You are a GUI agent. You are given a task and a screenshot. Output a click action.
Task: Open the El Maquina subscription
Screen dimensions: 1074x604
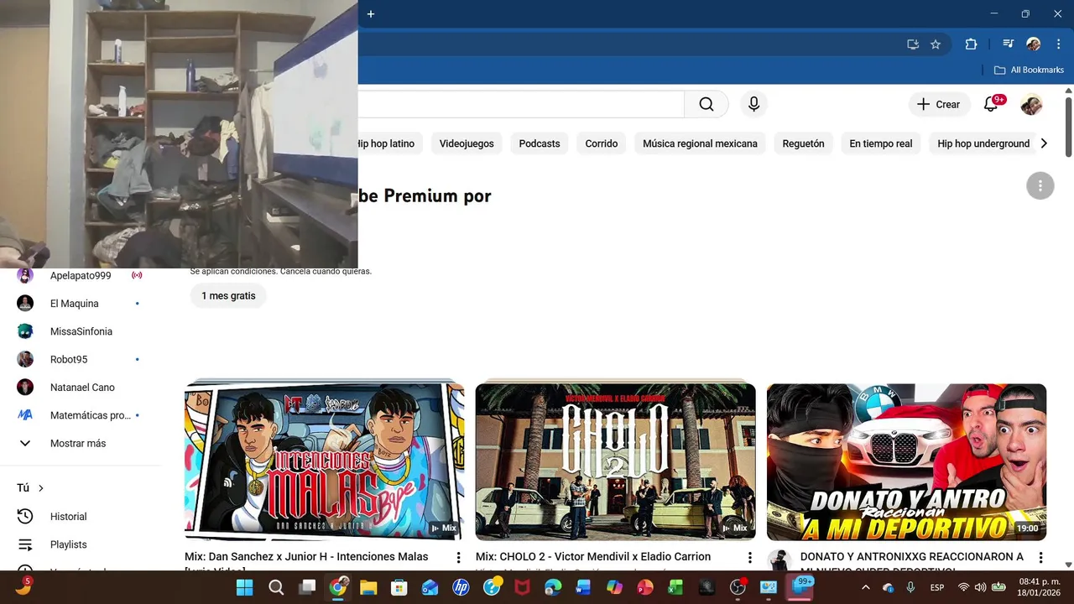click(x=81, y=303)
